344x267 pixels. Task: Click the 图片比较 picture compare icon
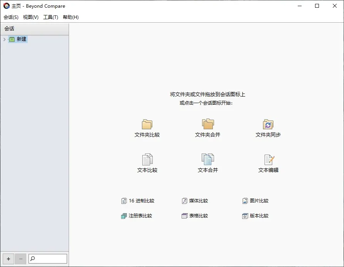pyautogui.click(x=245, y=201)
